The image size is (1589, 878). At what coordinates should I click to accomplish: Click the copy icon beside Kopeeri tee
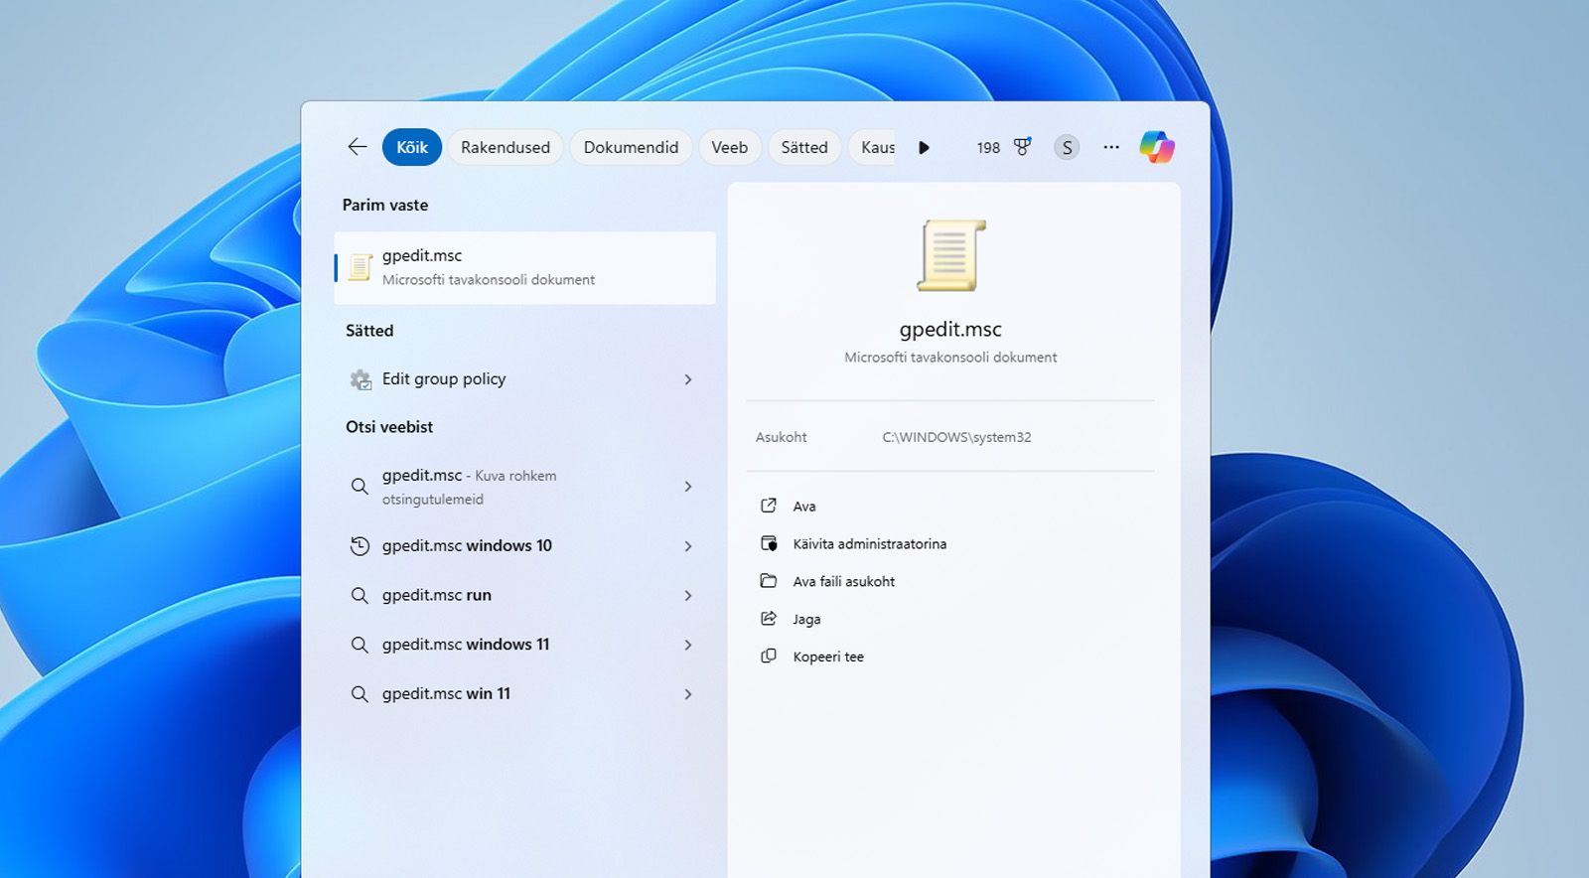coord(769,657)
